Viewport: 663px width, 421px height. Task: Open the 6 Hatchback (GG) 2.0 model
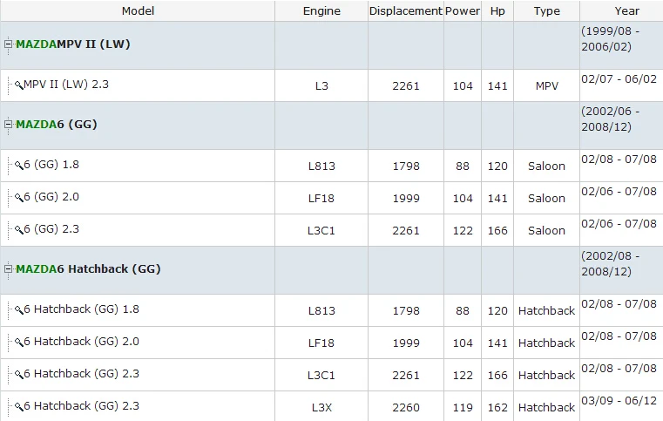click(82, 341)
